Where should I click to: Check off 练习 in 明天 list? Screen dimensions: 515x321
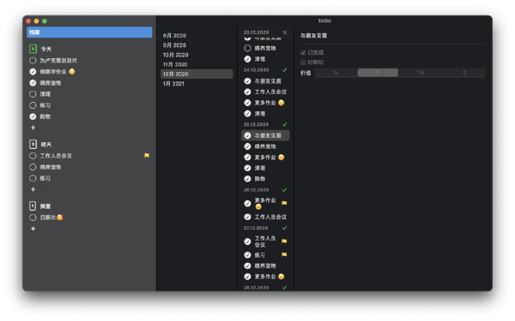pyautogui.click(x=33, y=178)
